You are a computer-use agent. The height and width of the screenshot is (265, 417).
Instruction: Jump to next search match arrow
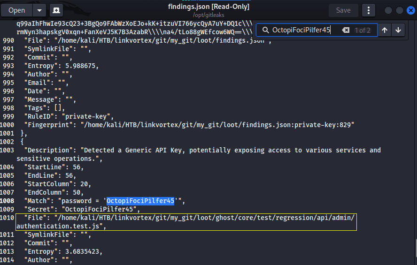pos(398,30)
